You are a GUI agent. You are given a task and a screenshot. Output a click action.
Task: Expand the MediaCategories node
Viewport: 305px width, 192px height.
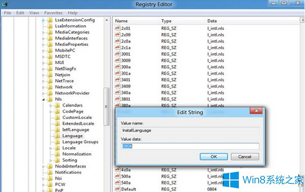click(43, 33)
